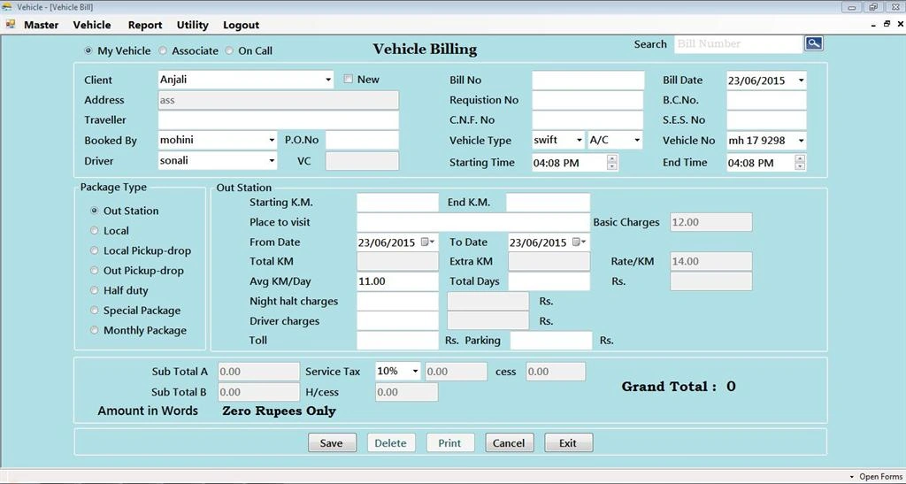
Task: Click the Vehicle app icon in title bar
Action: [x=7, y=7]
